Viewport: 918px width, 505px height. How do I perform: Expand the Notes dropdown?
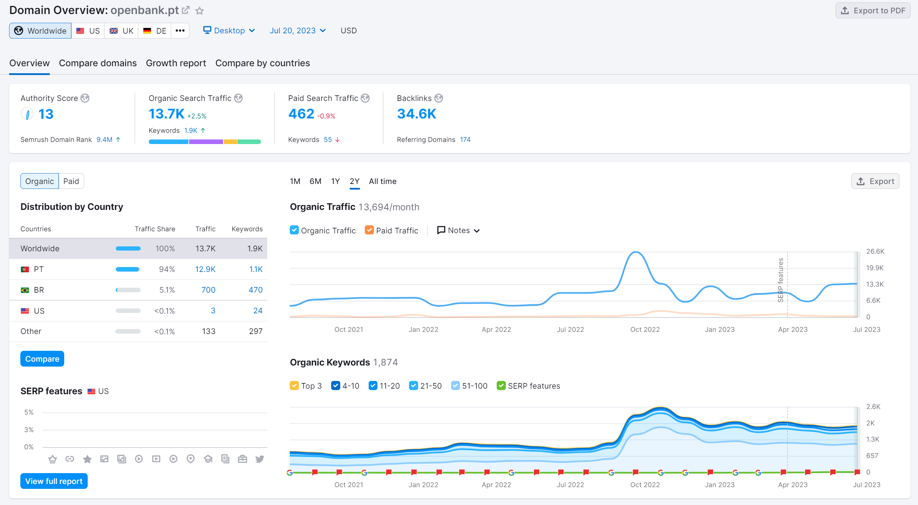(x=458, y=230)
